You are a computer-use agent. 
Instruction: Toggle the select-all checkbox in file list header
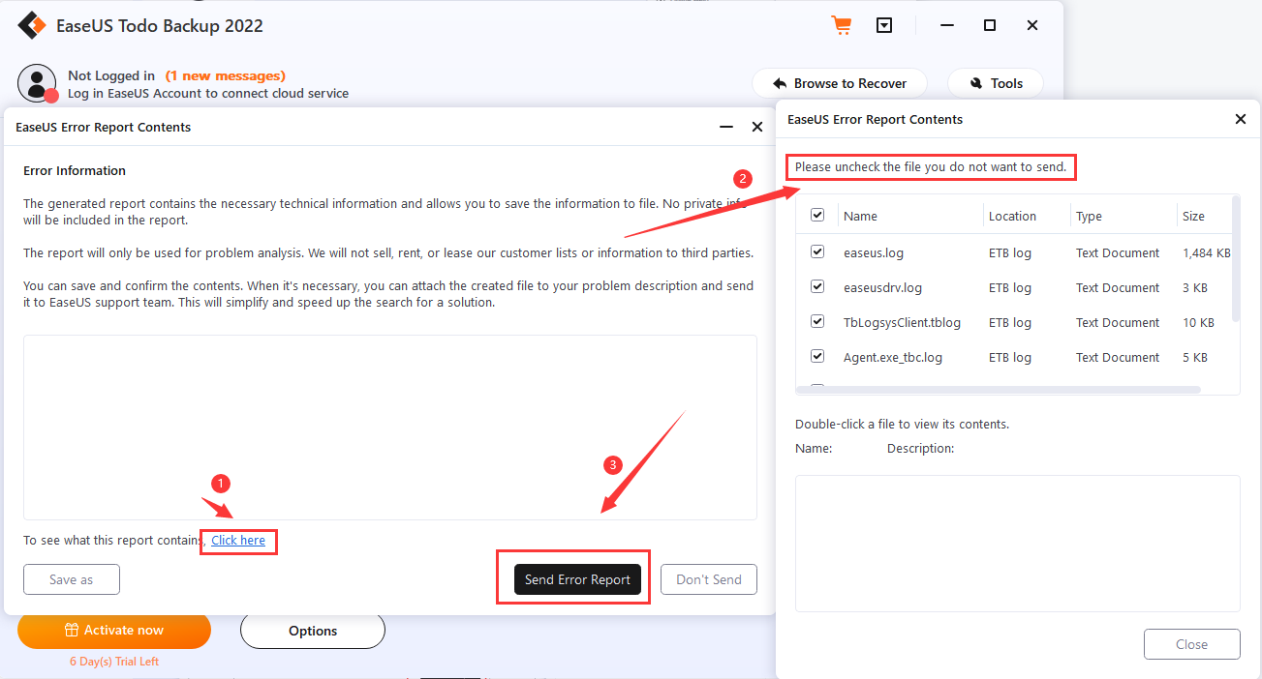(x=816, y=215)
